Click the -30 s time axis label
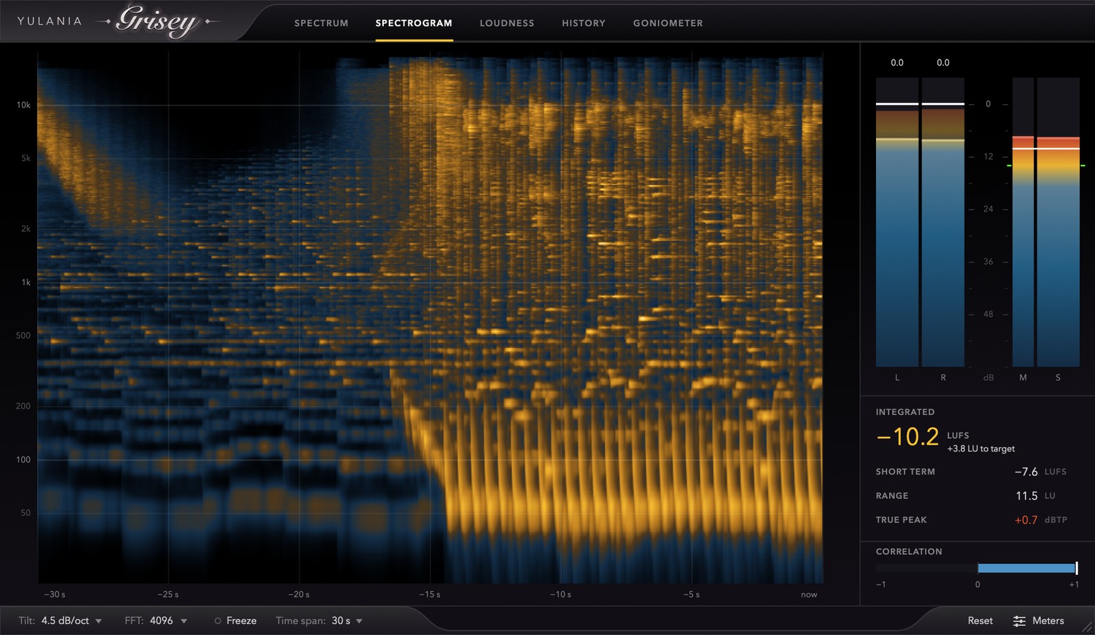Image resolution: width=1095 pixels, height=635 pixels. (x=55, y=595)
